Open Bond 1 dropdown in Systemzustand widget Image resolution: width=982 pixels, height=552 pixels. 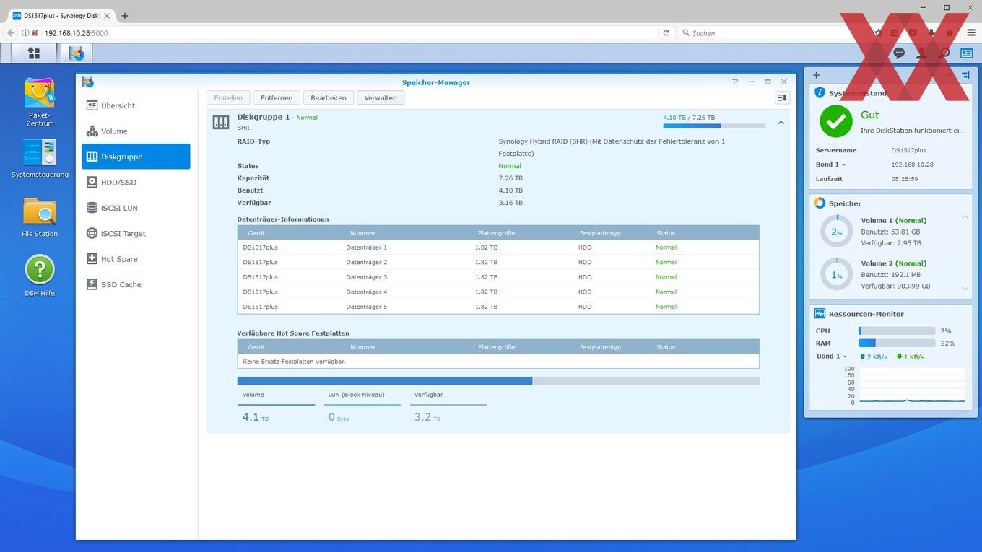[x=830, y=165]
